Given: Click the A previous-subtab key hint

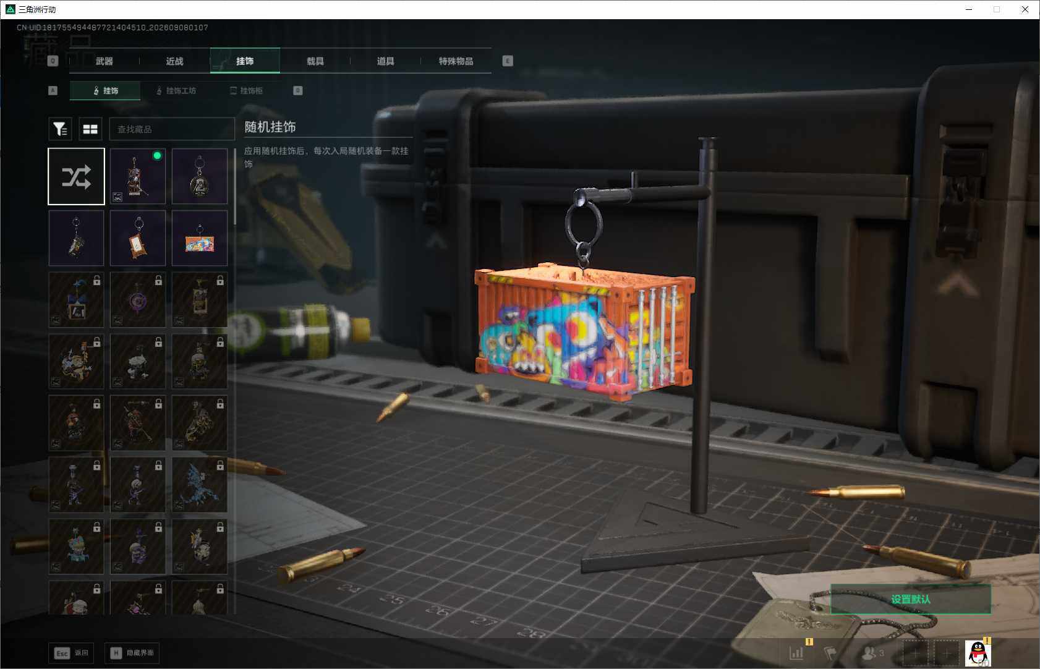Looking at the screenshot, I should tap(53, 90).
